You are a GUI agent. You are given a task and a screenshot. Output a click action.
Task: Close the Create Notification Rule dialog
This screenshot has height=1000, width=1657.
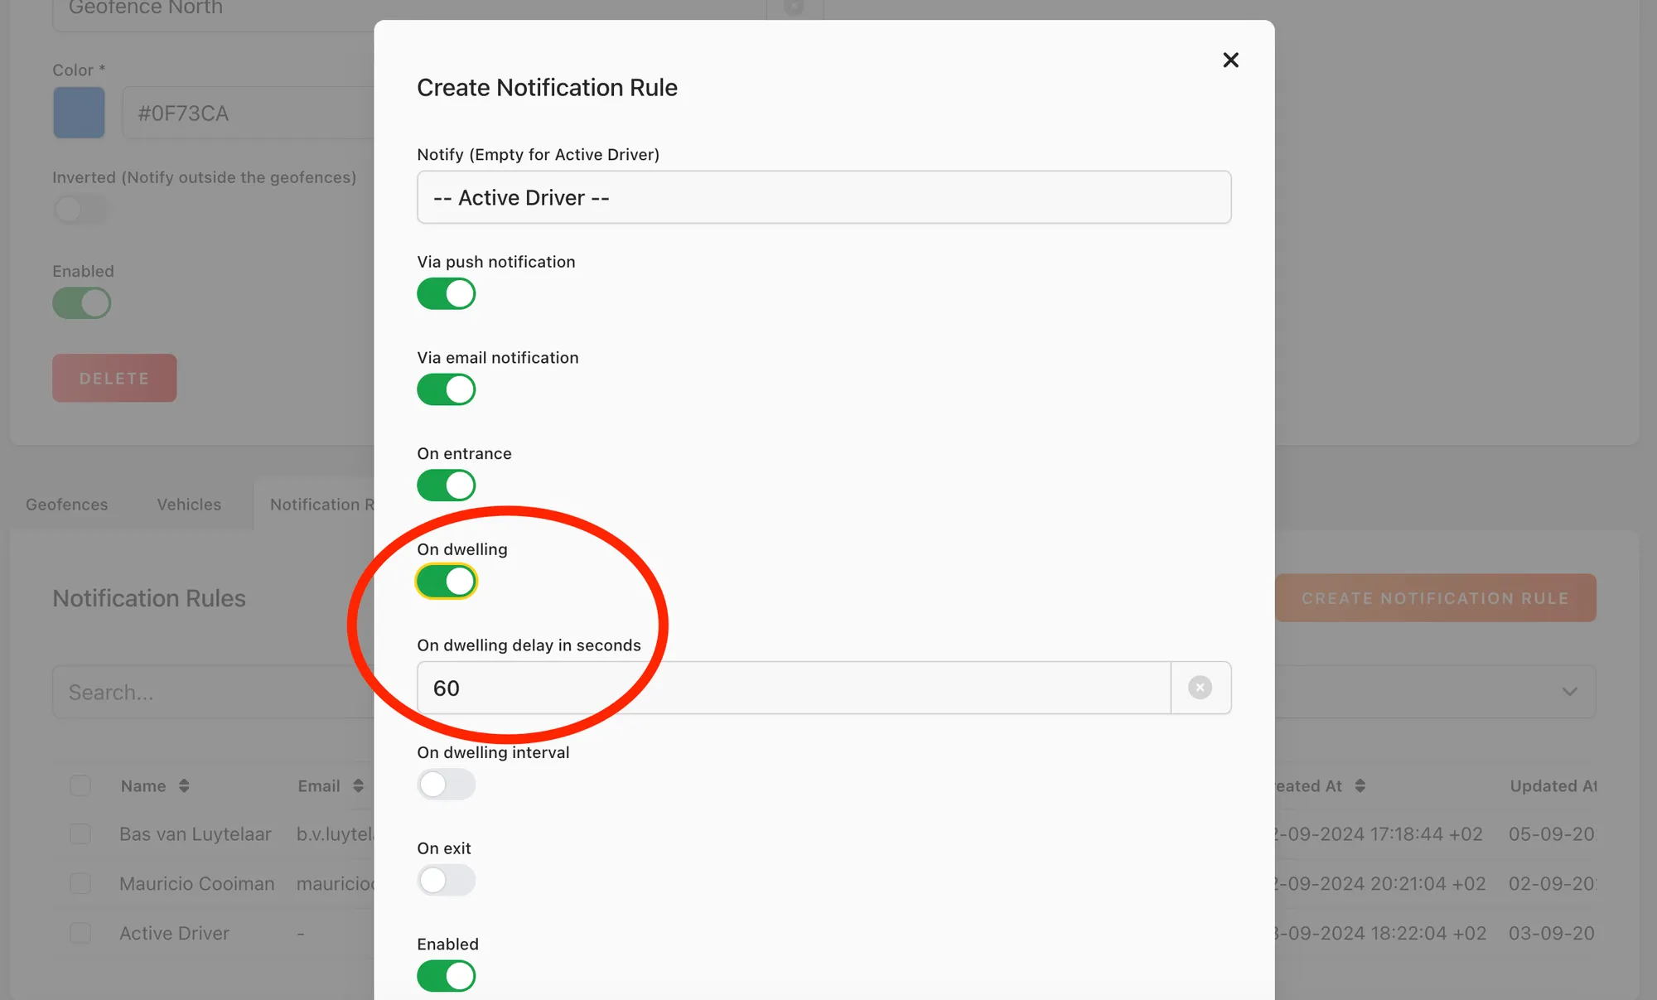[x=1230, y=60]
